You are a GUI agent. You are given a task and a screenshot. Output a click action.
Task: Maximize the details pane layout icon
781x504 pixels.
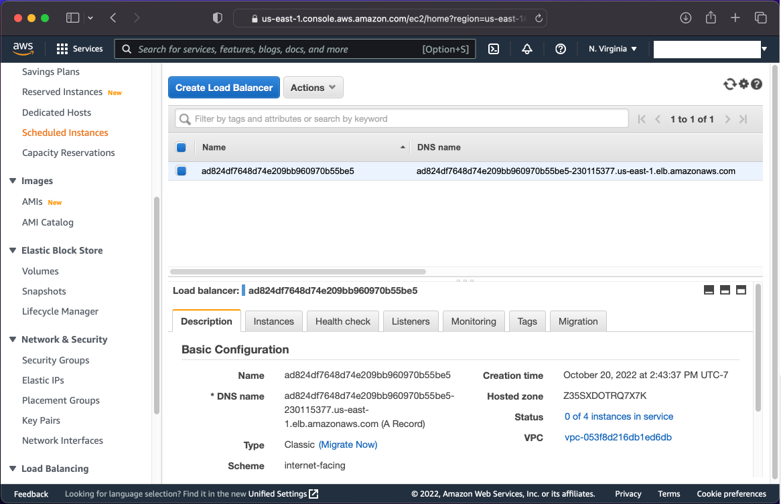click(x=741, y=290)
